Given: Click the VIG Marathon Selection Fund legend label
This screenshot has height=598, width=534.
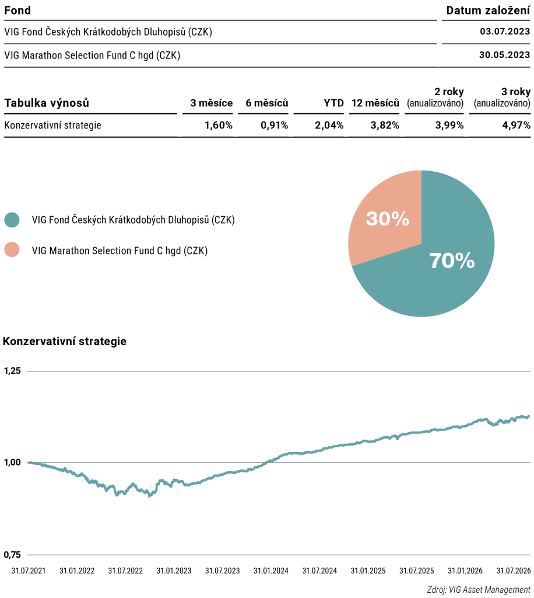Looking at the screenshot, I should tap(120, 251).
